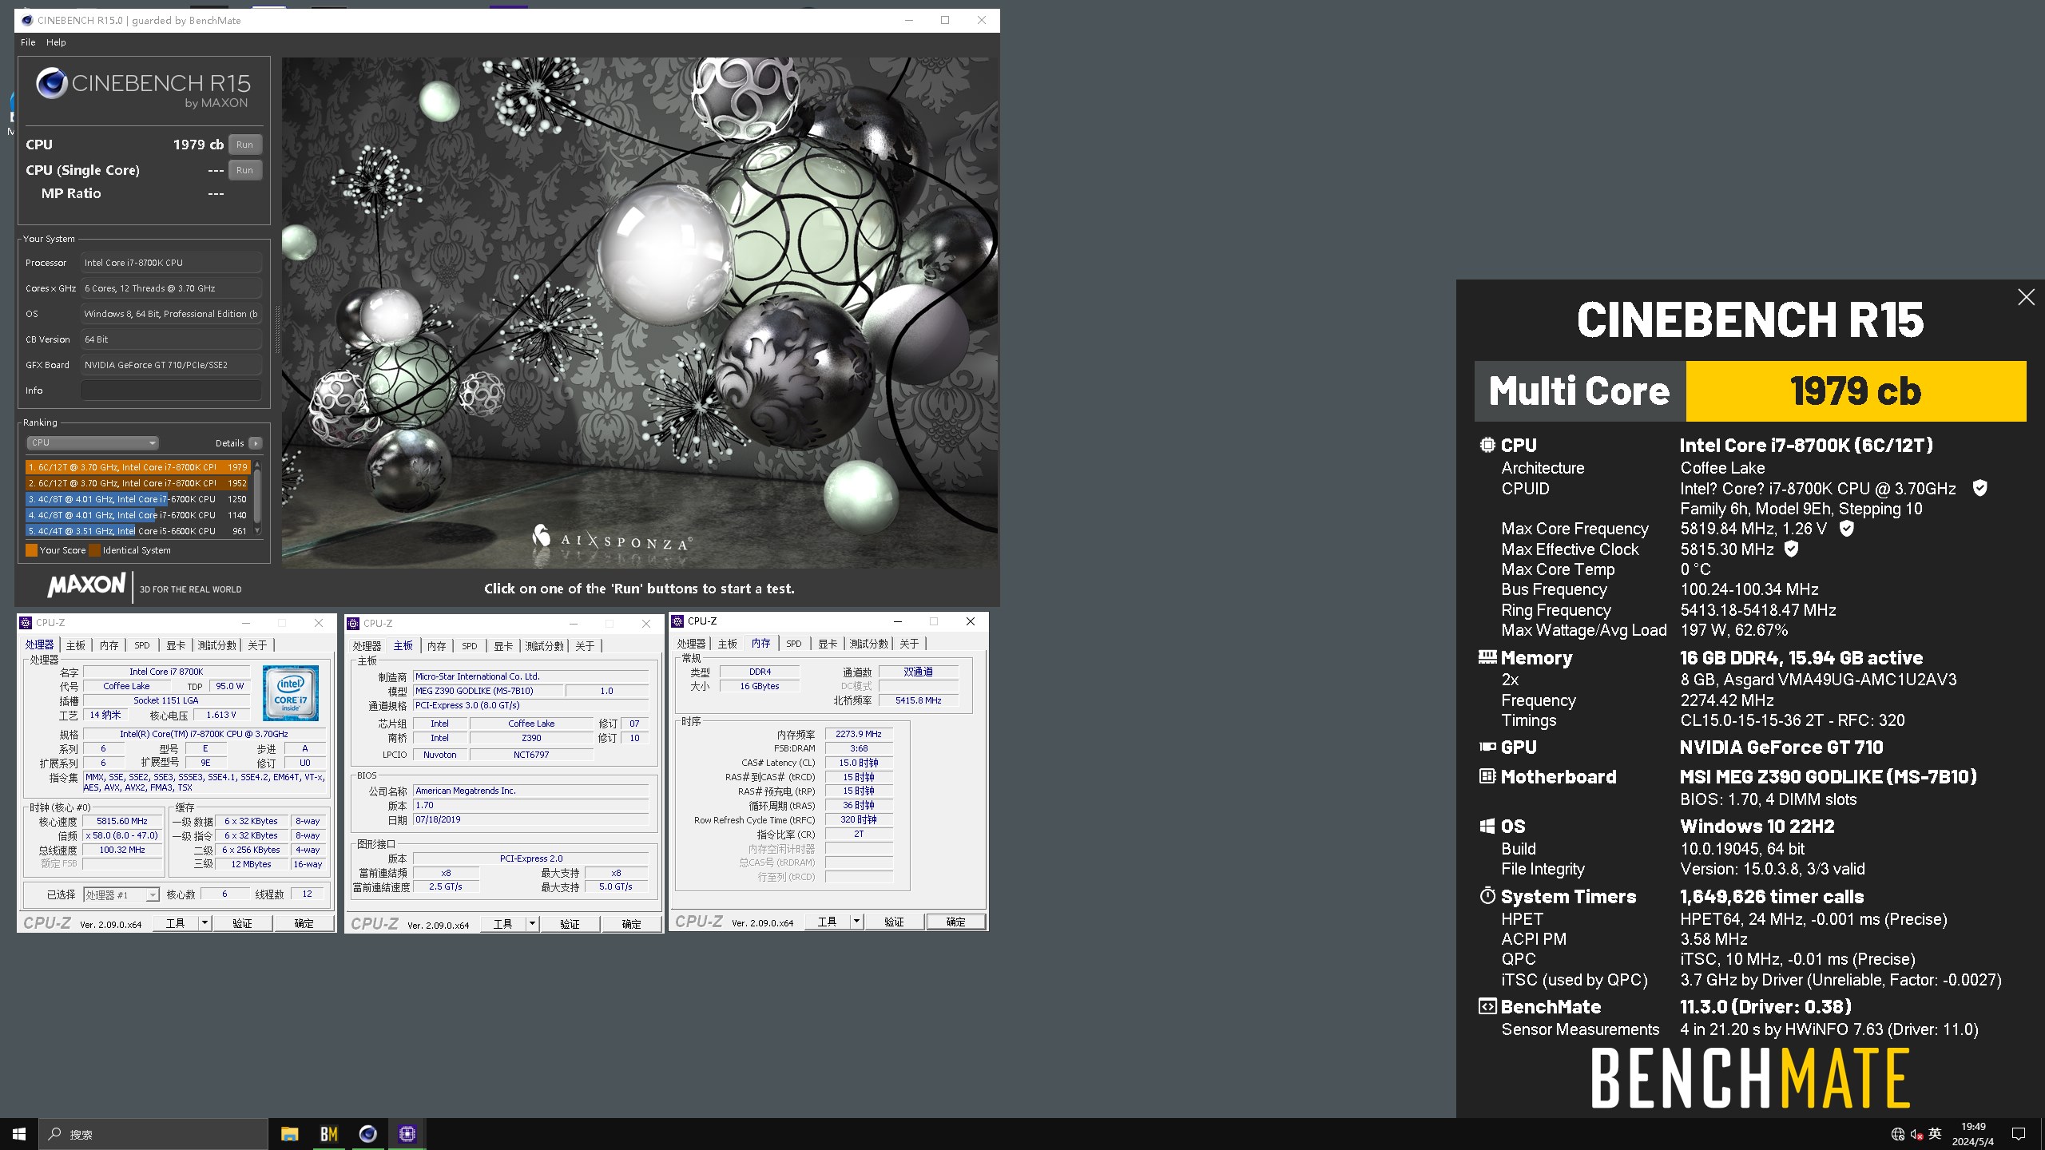Viewport: 2045px width, 1150px height.
Task: Click the CPUID verified shield icon
Action: pyautogui.click(x=1979, y=488)
